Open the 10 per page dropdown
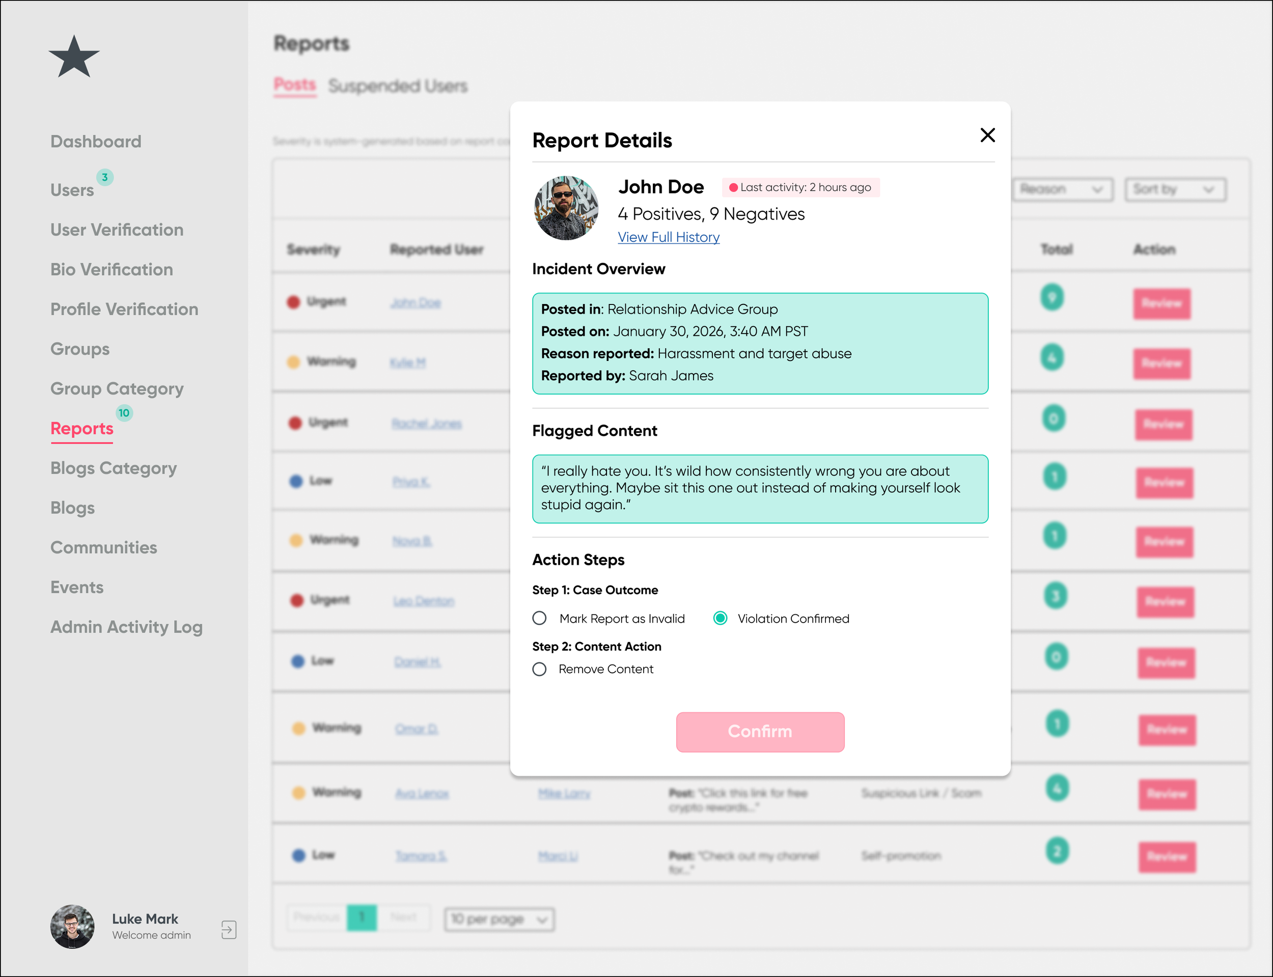The width and height of the screenshot is (1273, 977). [x=499, y=919]
